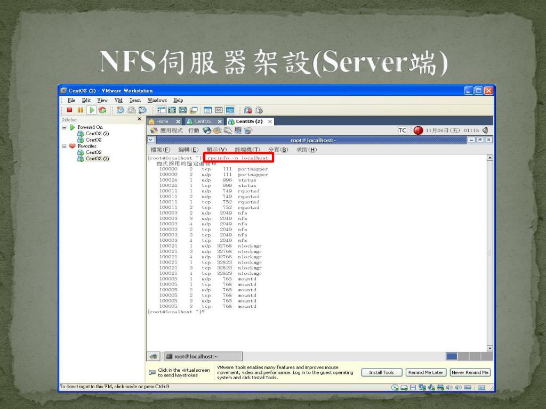
Task: Click the guest volume speaker icon
Action: 485,130
